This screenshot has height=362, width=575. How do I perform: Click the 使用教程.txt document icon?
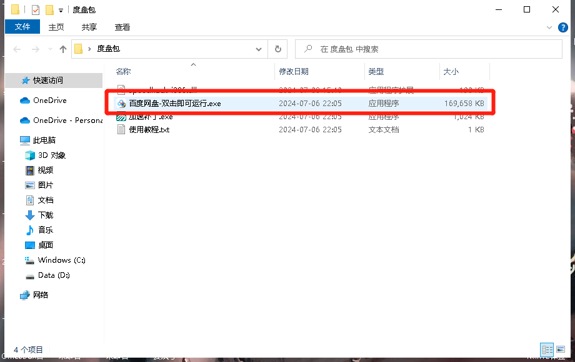pos(121,130)
